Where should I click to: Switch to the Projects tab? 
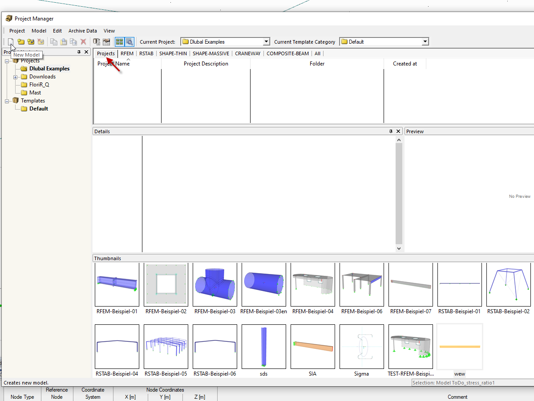coord(106,53)
